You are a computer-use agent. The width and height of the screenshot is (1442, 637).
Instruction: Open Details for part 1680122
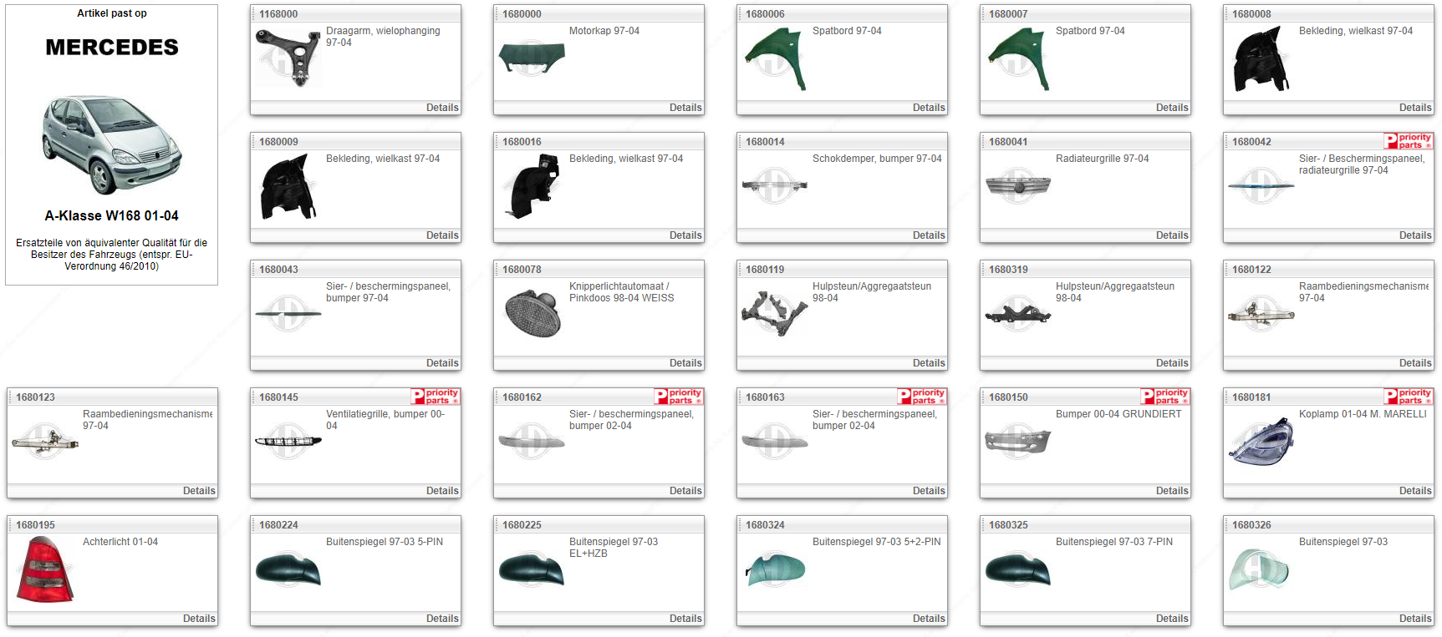[x=1415, y=363]
